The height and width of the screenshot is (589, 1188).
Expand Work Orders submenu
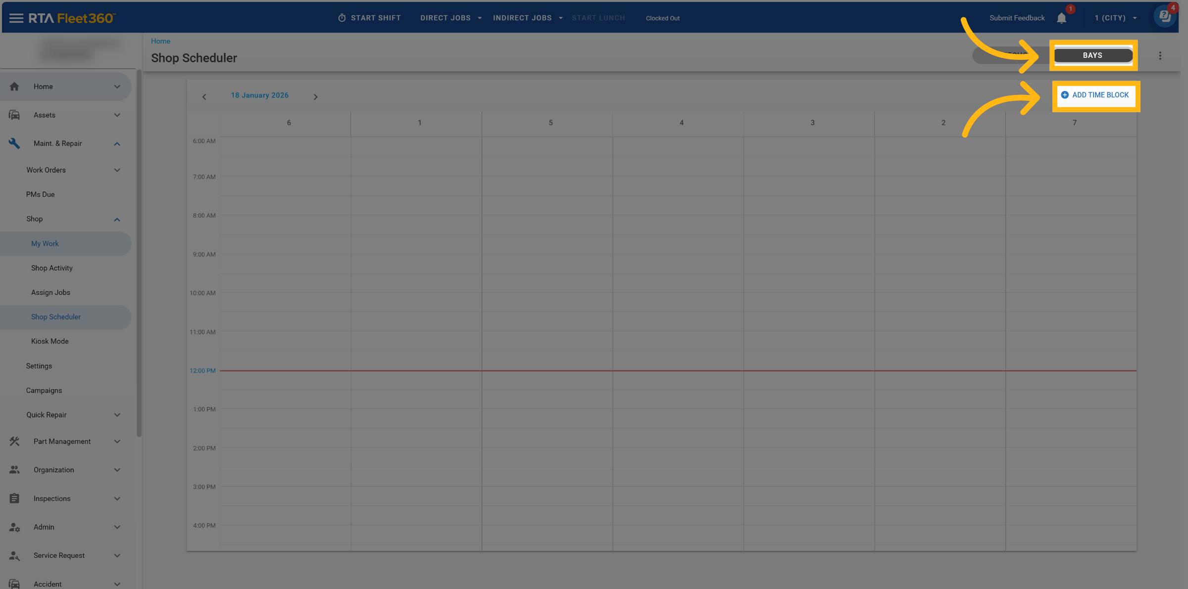coord(117,170)
